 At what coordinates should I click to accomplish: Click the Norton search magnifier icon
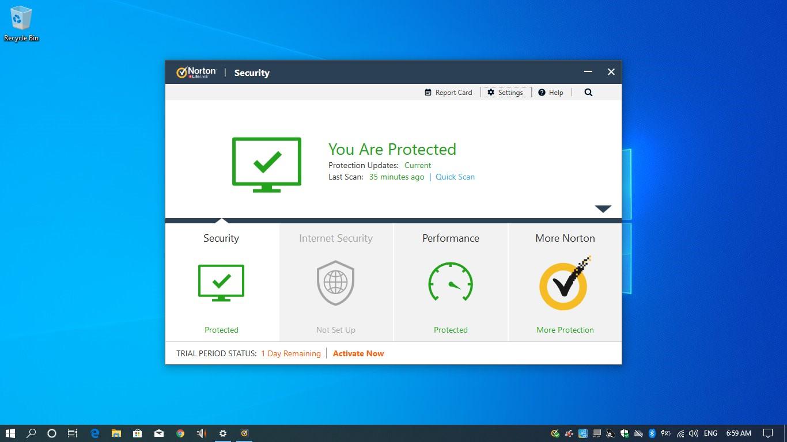tap(588, 92)
